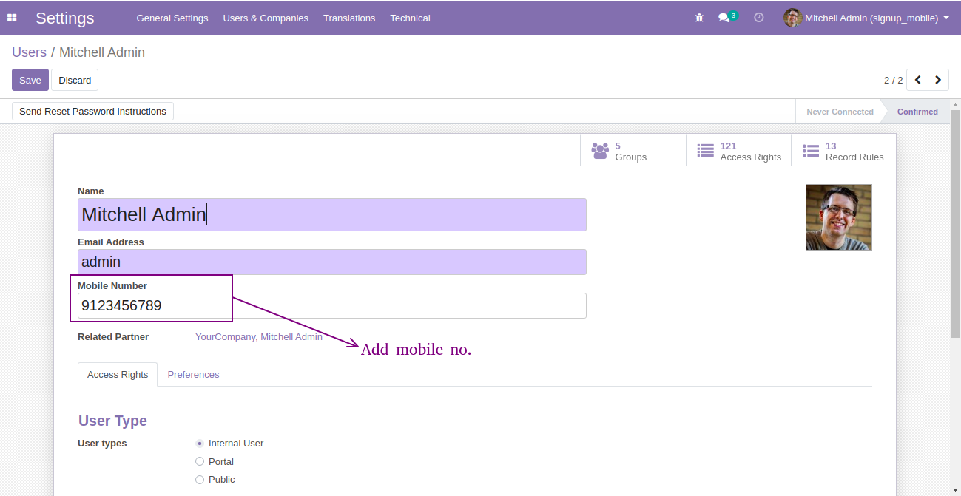This screenshot has width=961, height=496.
Task: Click the Related Partner label
Action: click(113, 336)
